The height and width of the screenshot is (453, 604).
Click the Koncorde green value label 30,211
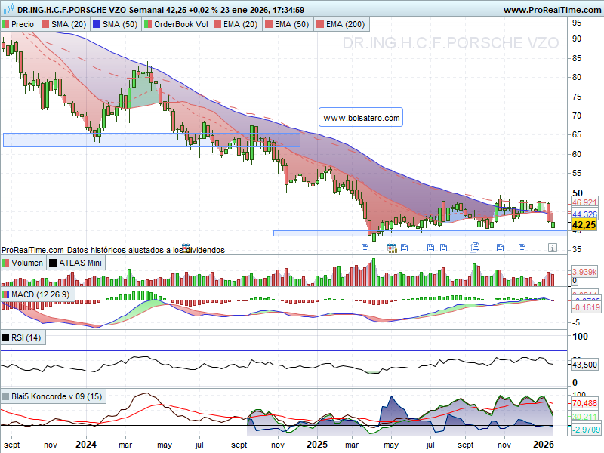[x=584, y=417]
